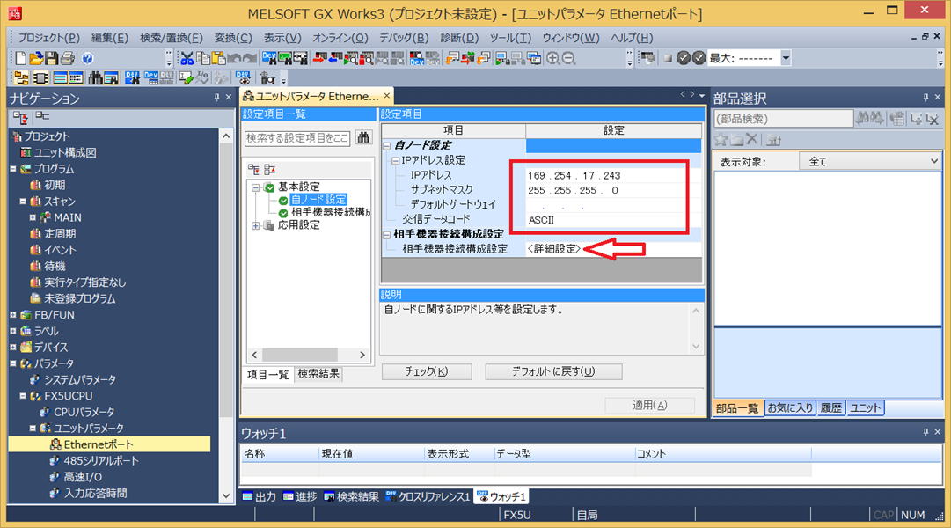Select ユニット構成図 in the navigation tree

65,152
